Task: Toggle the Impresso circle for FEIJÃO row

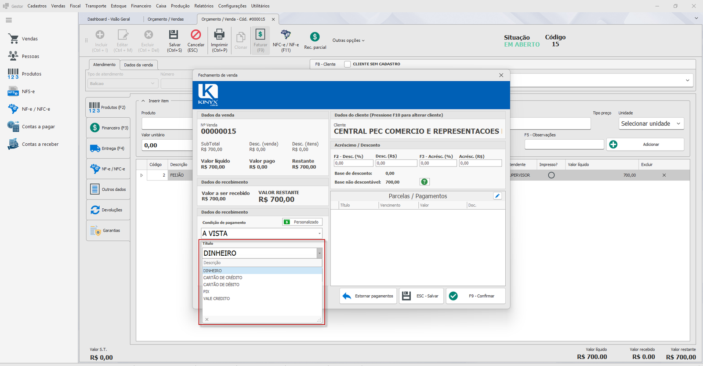Action: 551,175
